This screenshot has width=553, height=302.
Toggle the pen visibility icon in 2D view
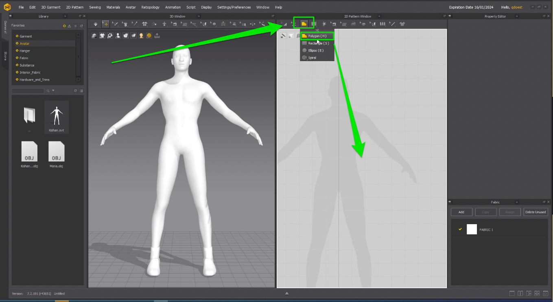pos(283,35)
